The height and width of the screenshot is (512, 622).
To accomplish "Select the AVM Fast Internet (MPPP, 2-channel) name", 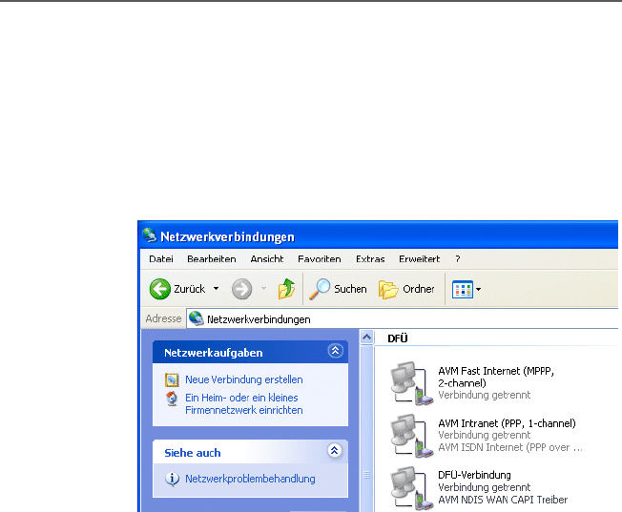I will [496, 377].
